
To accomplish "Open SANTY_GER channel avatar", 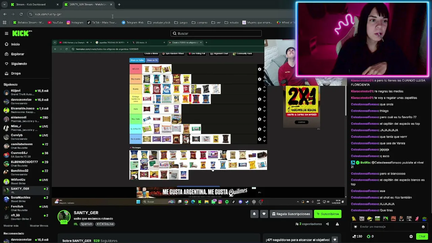I will tap(64, 217).
